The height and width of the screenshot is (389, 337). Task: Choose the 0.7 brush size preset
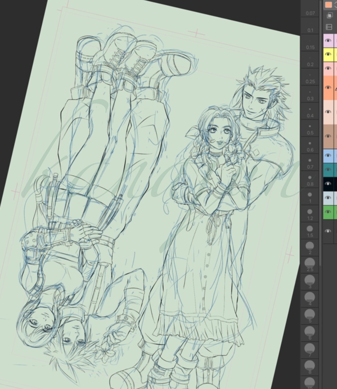click(x=310, y=163)
